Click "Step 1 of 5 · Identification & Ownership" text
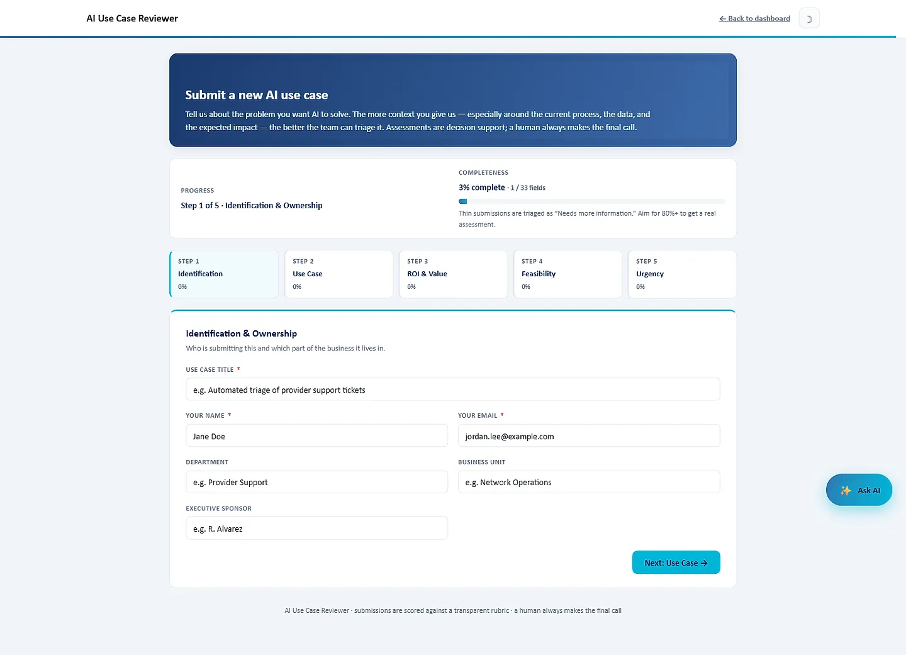 point(252,206)
